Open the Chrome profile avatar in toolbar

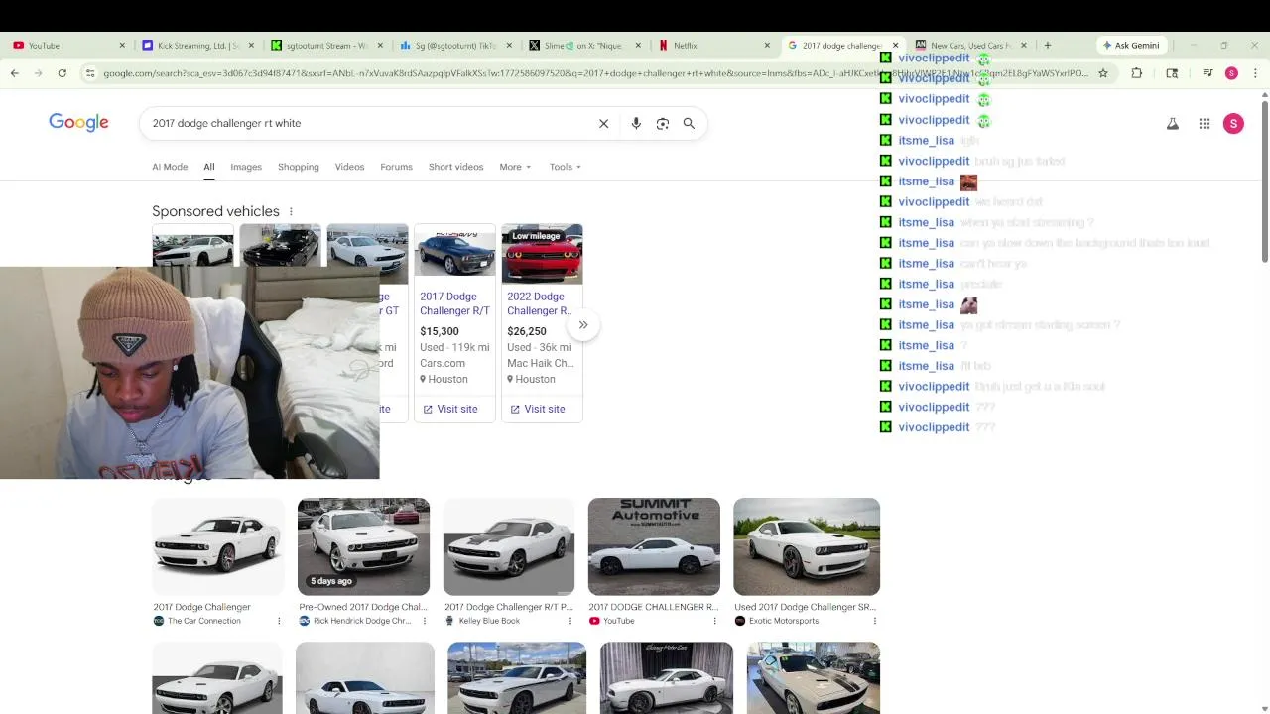coord(1231,73)
